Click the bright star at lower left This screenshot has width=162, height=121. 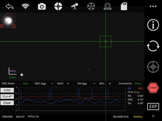tap(22, 75)
